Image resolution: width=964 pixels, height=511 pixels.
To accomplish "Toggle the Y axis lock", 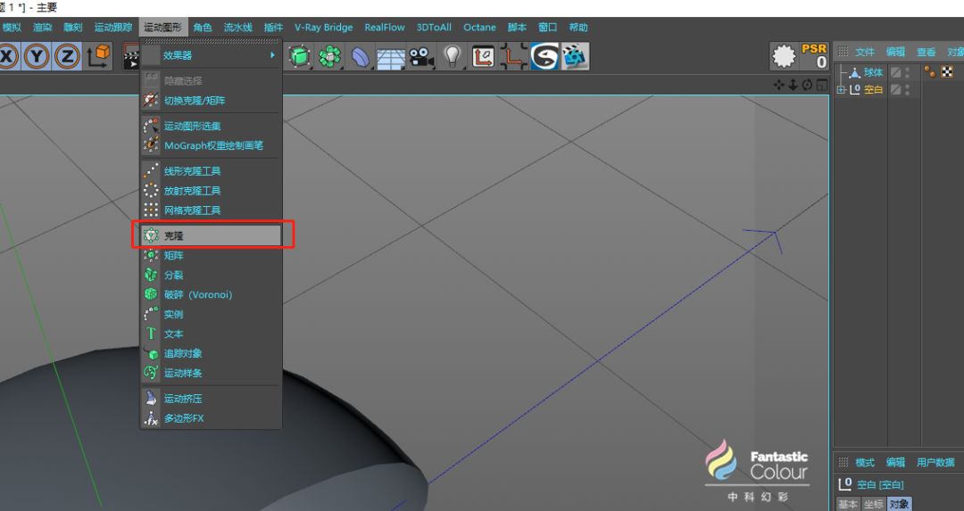I will 37,56.
